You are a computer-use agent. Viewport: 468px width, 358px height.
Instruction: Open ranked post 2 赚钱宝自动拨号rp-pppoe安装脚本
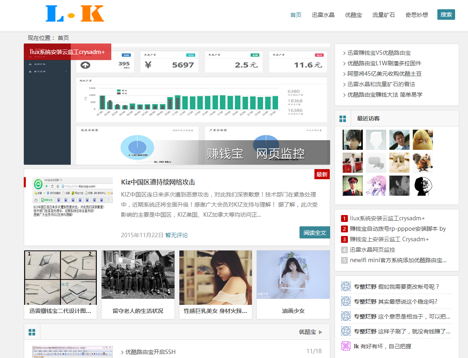pos(397,229)
